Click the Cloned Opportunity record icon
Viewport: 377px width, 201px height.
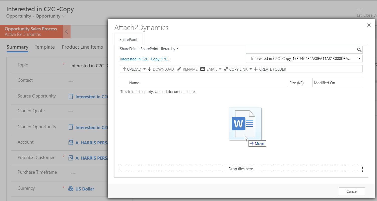[x=71, y=127]
